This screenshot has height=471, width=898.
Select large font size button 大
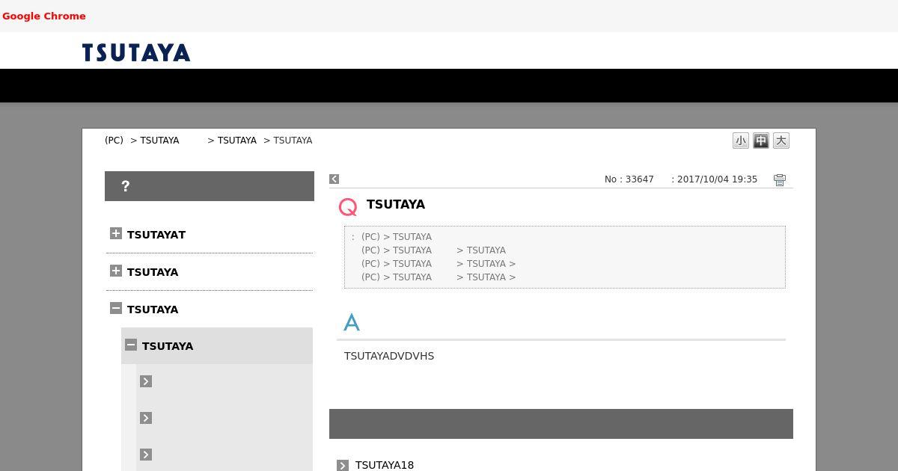[x=781, y=141]
